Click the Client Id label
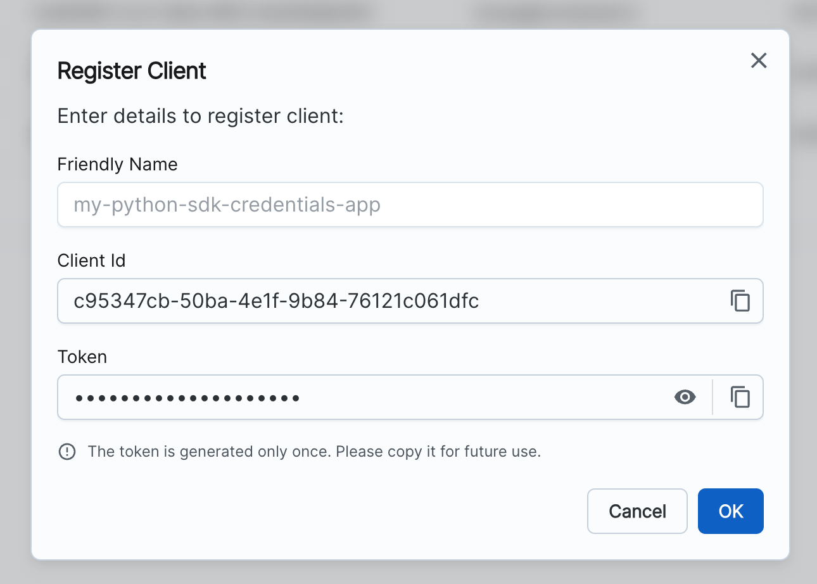 click(x=91, y=260)
